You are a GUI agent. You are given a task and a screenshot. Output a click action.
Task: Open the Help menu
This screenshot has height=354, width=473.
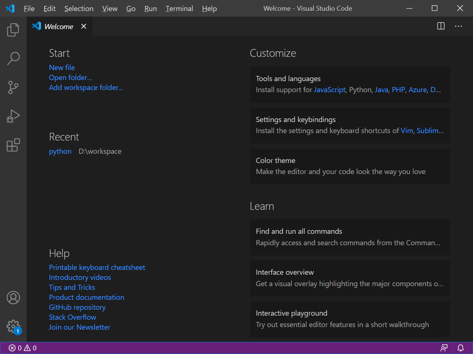coord(209,8)
